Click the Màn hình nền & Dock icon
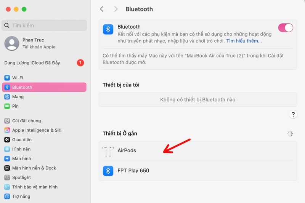This screenshot has width=305, height=203. point(7,168)
